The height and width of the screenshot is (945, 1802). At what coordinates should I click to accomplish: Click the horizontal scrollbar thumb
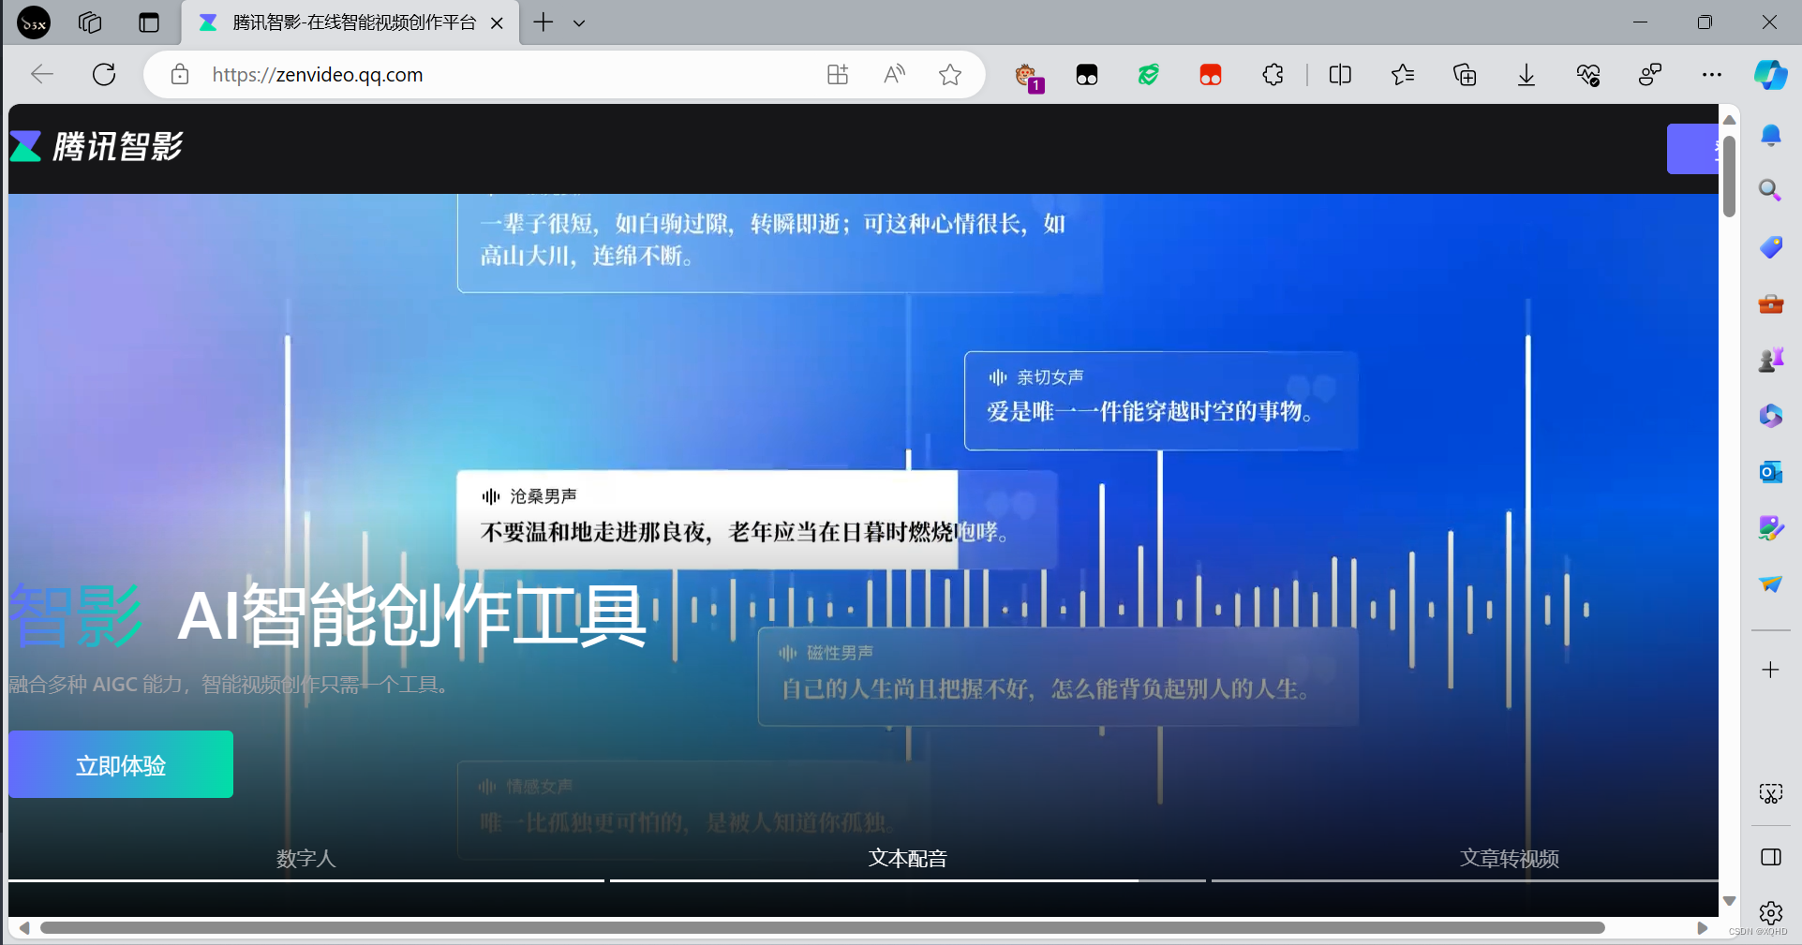pos(822,928)
